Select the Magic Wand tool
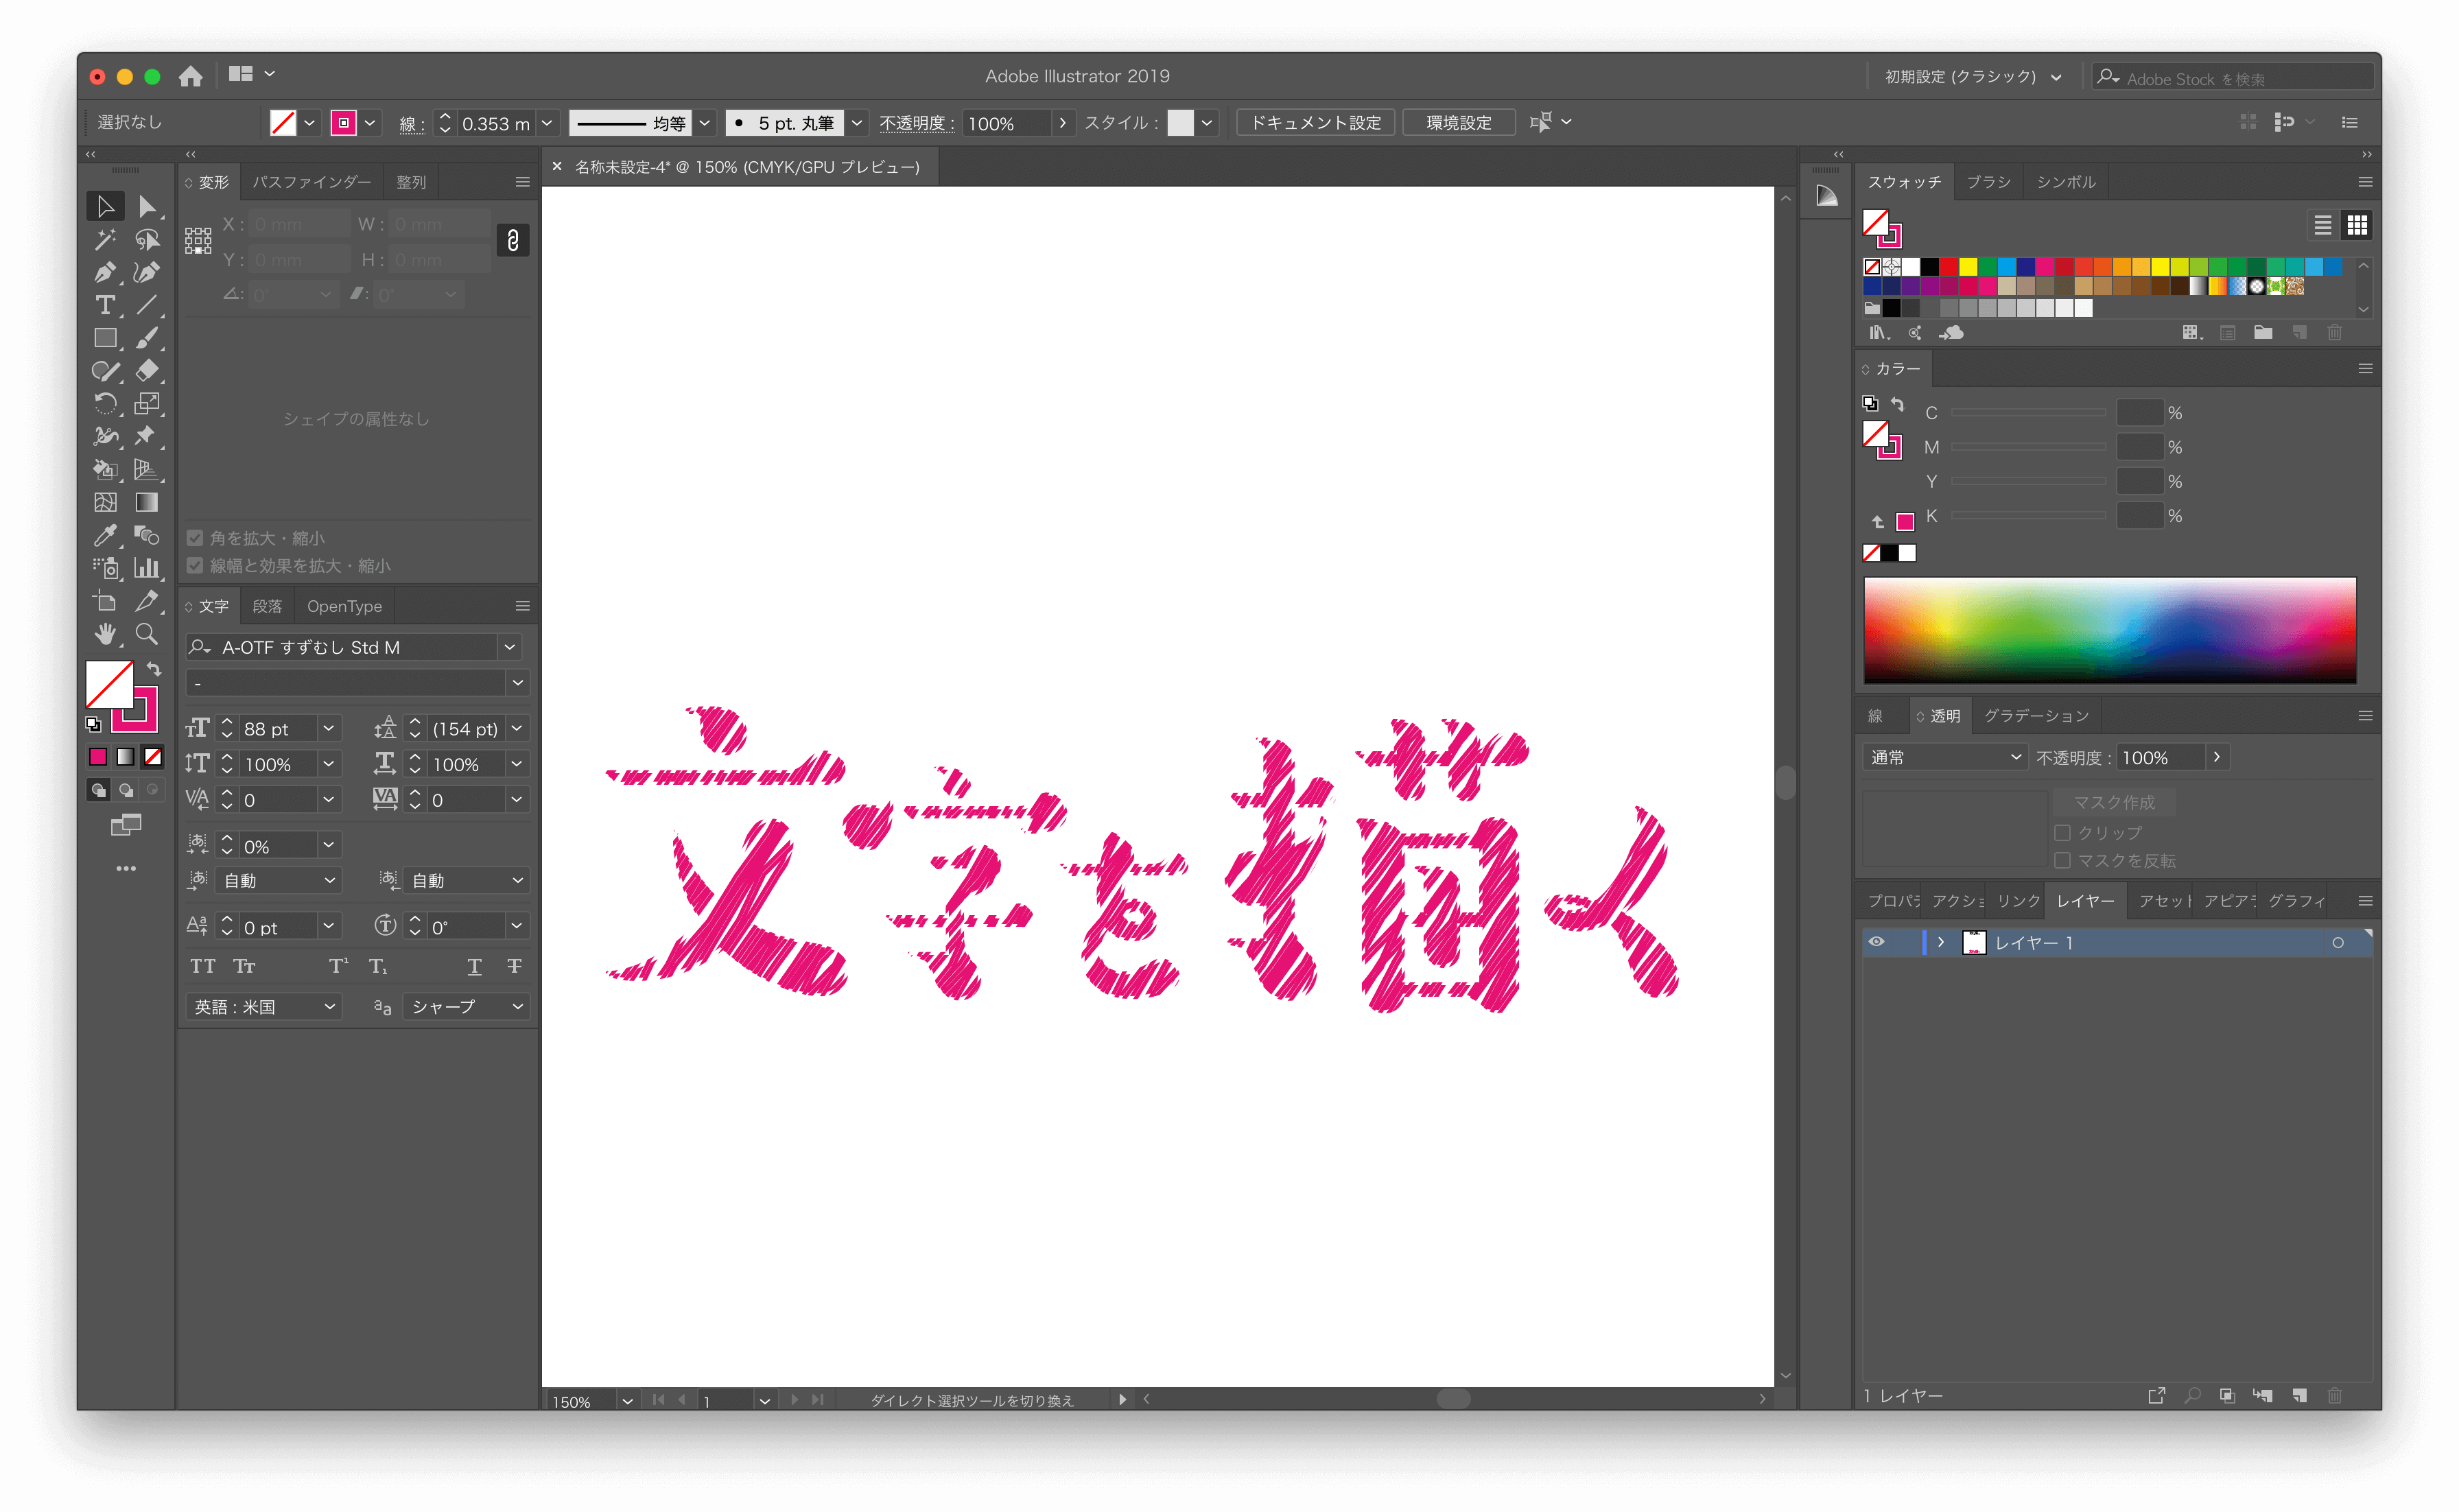The image size is (2459, 1512). coord(104,239)
